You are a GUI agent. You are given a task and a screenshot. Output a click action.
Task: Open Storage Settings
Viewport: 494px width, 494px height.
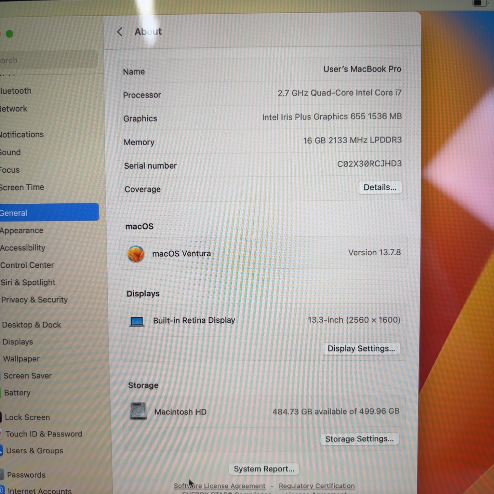coord(359,439)
